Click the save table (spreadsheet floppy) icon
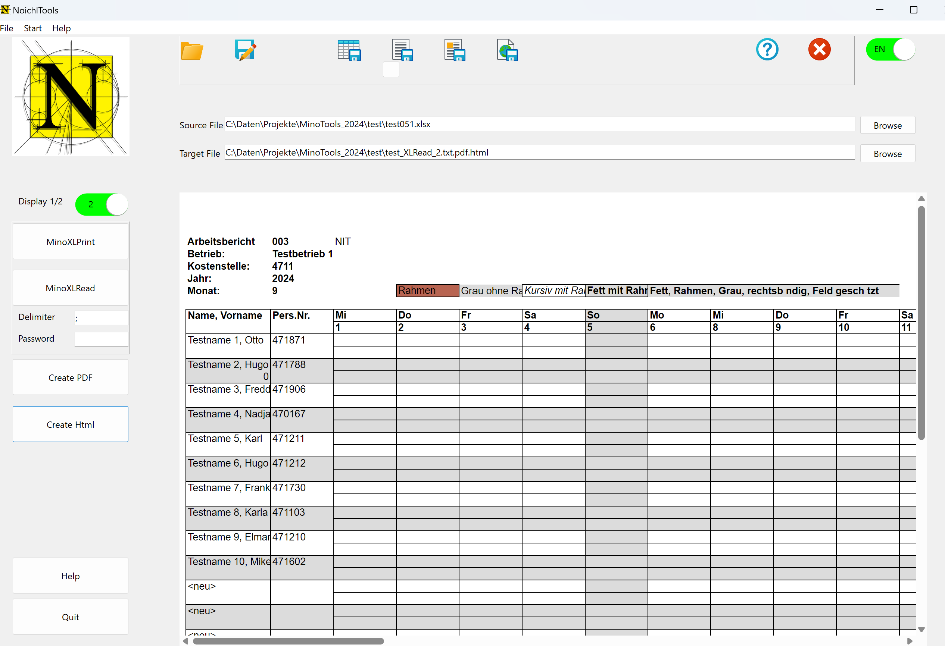The height and width of the screenshot is (646, 945). coord(349,51)
